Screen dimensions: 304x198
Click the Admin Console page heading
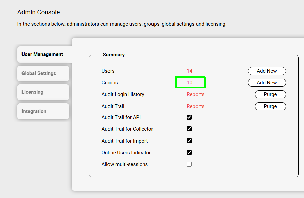39,12
